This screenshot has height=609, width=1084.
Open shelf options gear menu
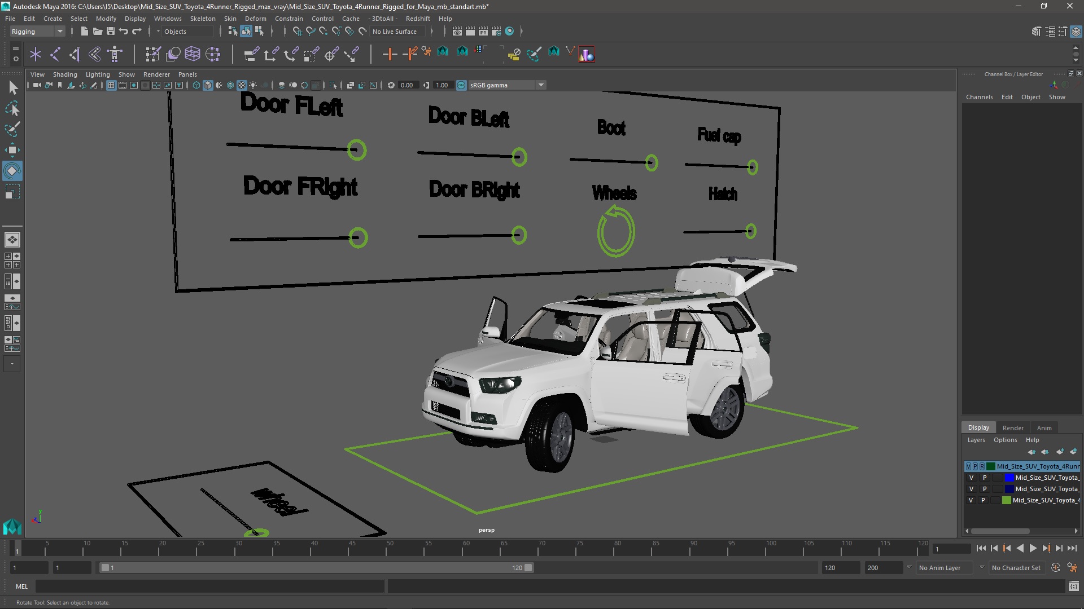(x=15, y=58)
